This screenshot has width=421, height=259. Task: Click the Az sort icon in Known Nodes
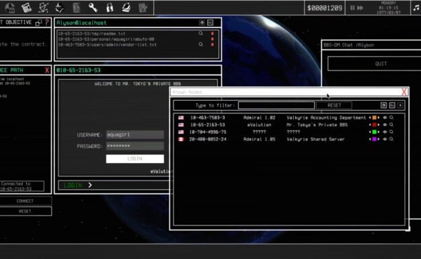(392, 105)
